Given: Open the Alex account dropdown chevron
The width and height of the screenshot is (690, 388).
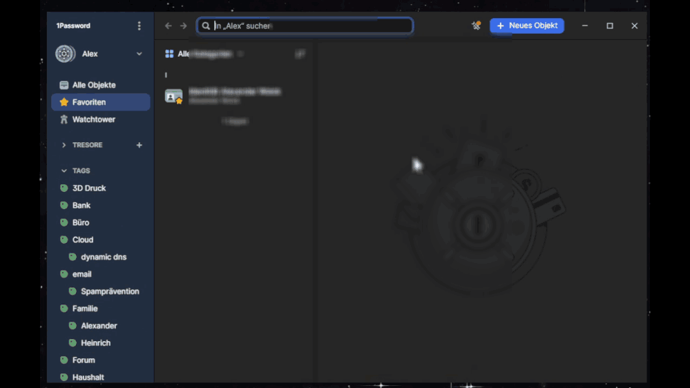Looking at the screenshot, I should [x=139, y=54].
